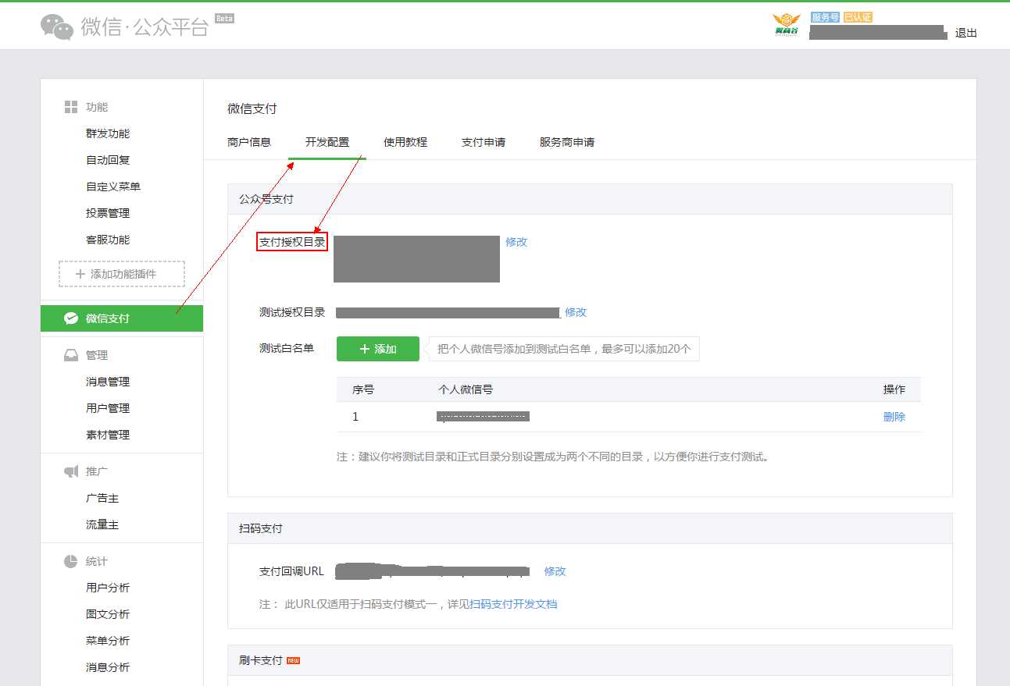Go to 素材管理 in the sidebar
The image size is (1010, 686).
(108, 435)
